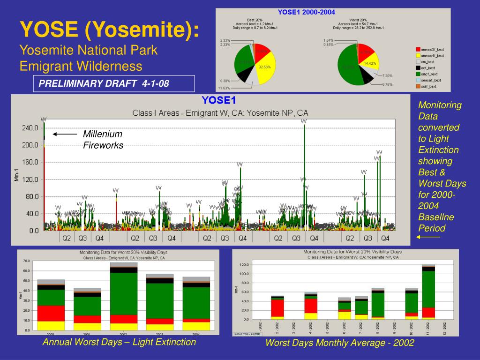This screenshot has width=480, height=360.
Task: Select the "8 - 2002" month axis label
Action: point(378,328)
